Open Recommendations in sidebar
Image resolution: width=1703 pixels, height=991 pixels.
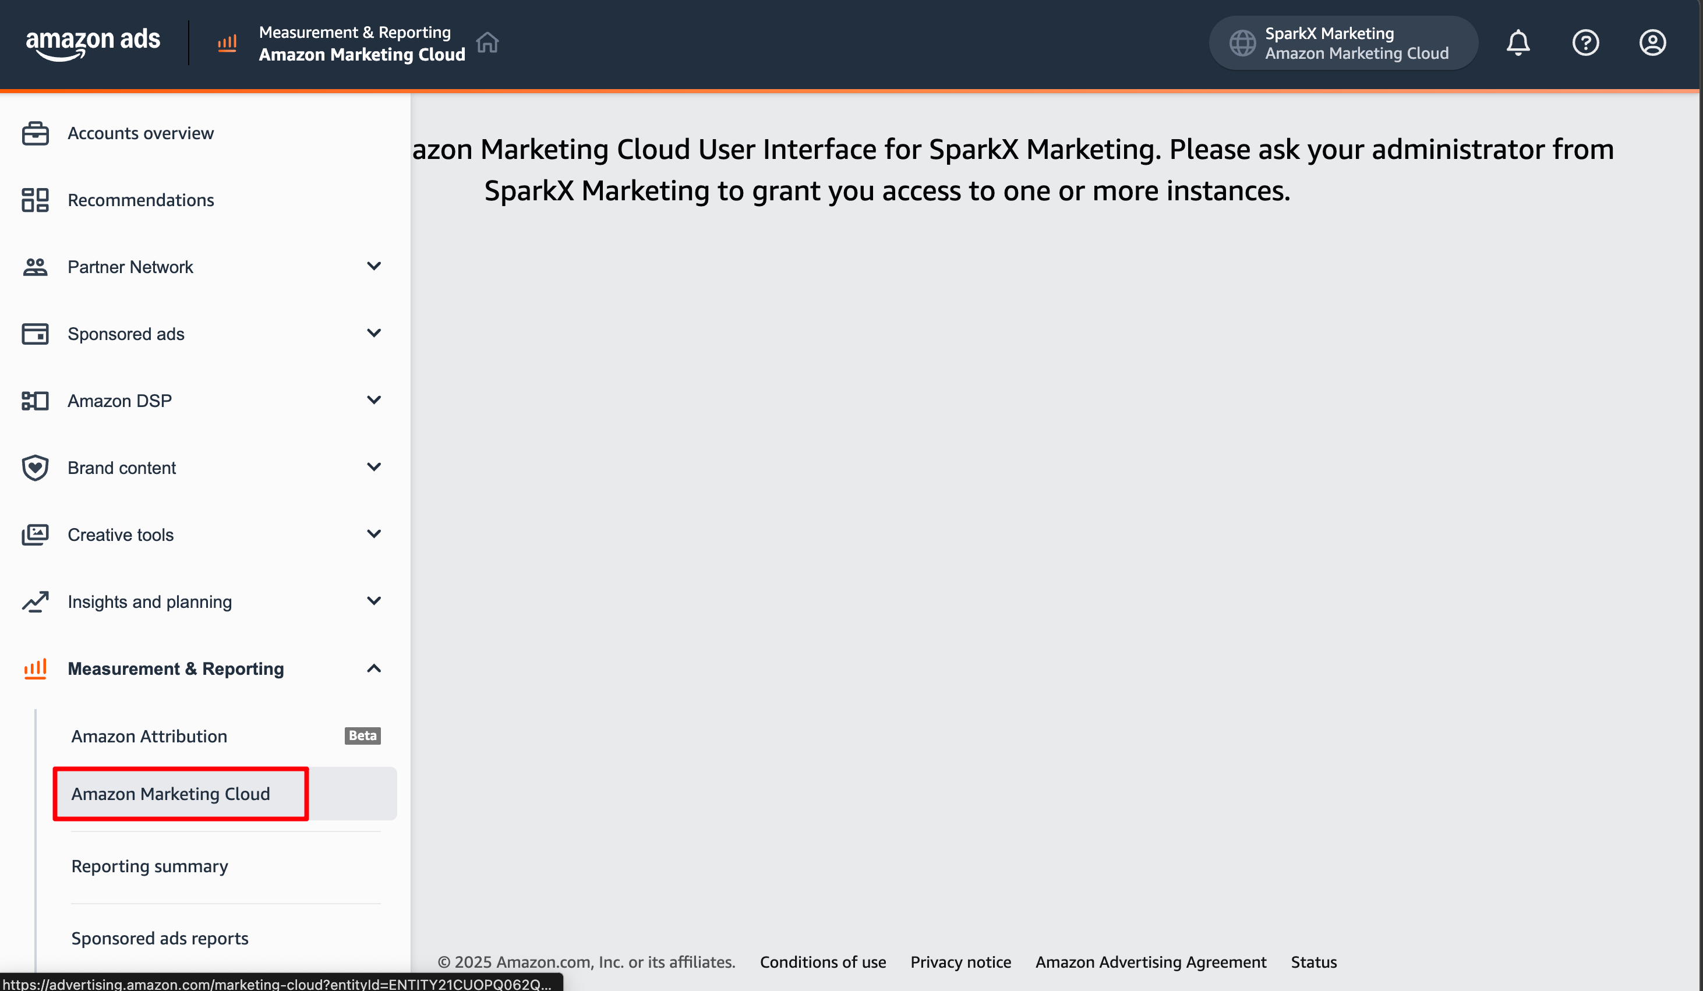(140, 200)
